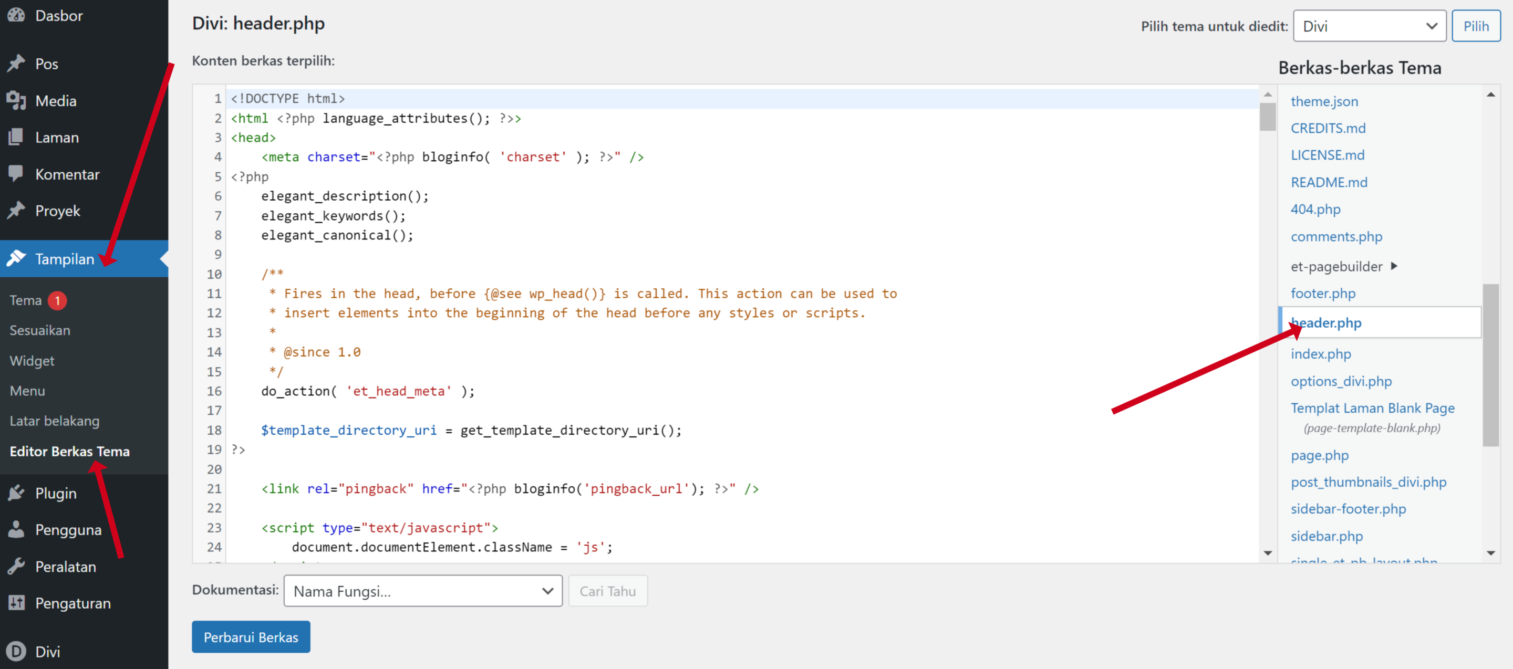This screenshot has width=1513, height=669.
Task: Open sidebar.php file
Action: [1326, 536]
